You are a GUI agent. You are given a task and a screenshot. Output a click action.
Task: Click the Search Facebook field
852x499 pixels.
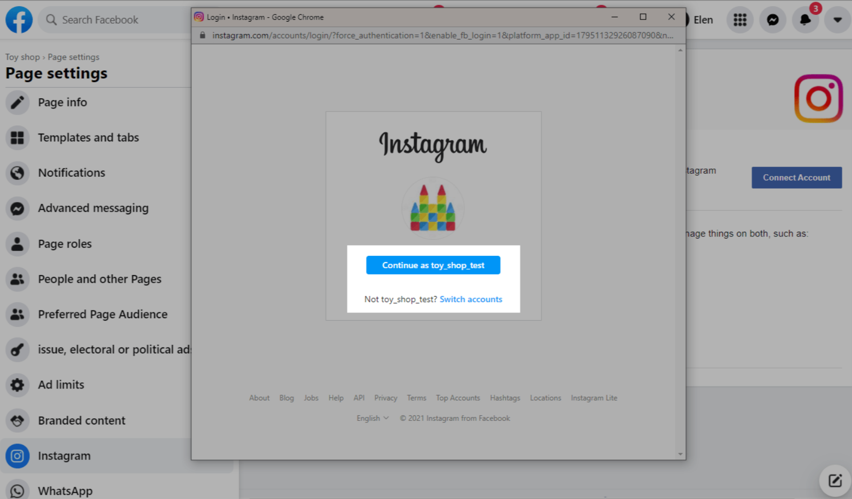[116, 20]
